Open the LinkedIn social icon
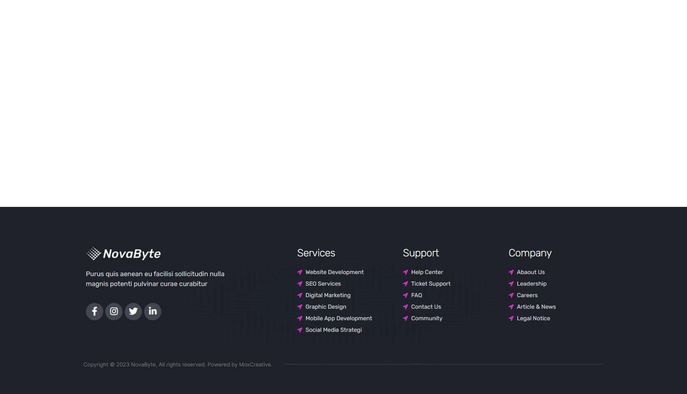The width and height of the screenshot is (687, 394). click(152, 312)
